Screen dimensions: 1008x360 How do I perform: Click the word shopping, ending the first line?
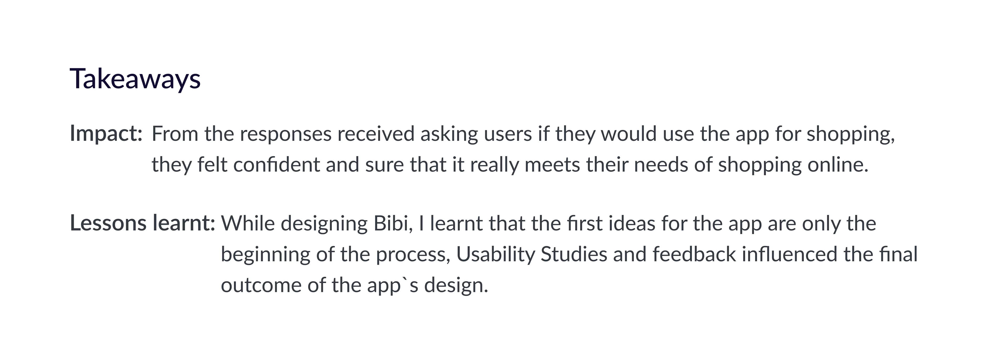[851, 134]
